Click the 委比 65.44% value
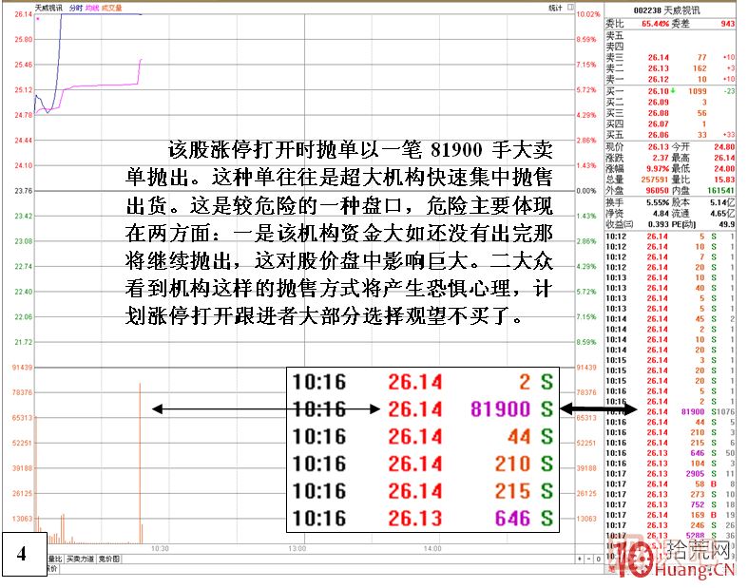Image resolution: width=748 pixels, height=588 pixels. pos(655,23)
